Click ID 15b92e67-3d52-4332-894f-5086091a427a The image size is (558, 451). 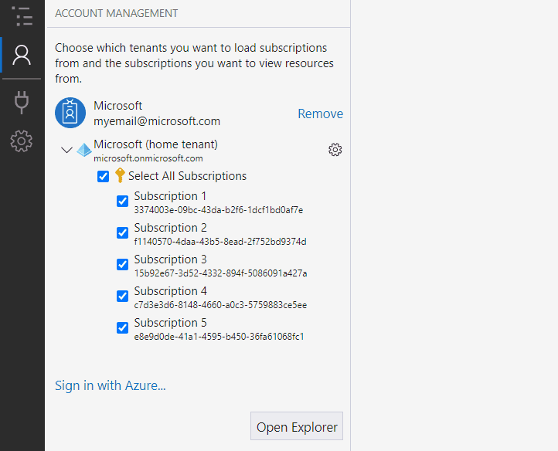[x=220, y=273]
